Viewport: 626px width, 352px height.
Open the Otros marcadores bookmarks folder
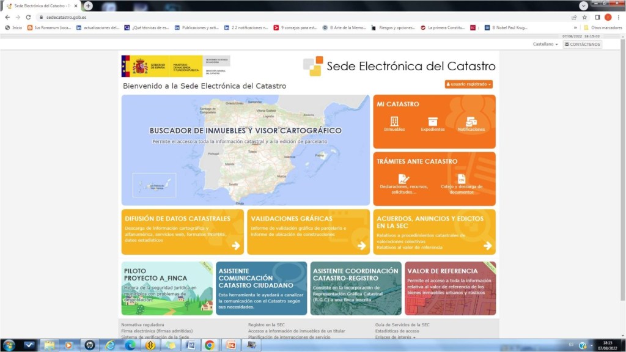602,28
